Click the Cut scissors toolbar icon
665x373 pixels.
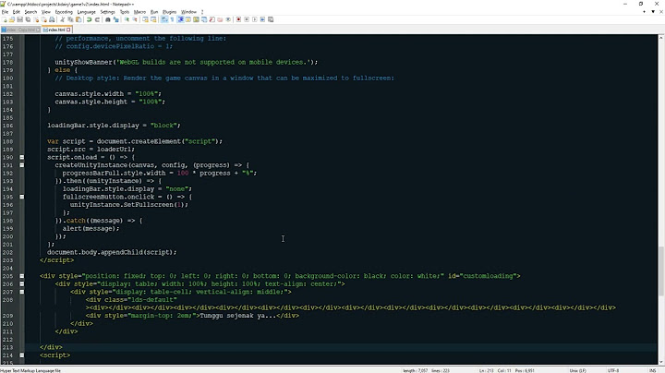point(62,19)
